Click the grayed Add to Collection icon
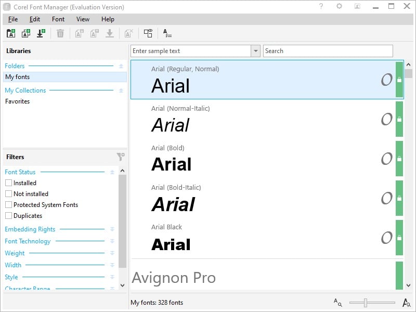The height and width of the screenshot is (312, 416). (x=80, y=33)
